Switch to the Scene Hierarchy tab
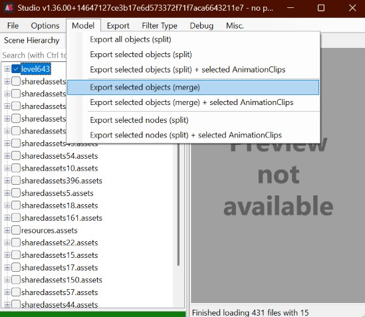The height and width of the screenshot is (317, 365). [x=32, y=41]
